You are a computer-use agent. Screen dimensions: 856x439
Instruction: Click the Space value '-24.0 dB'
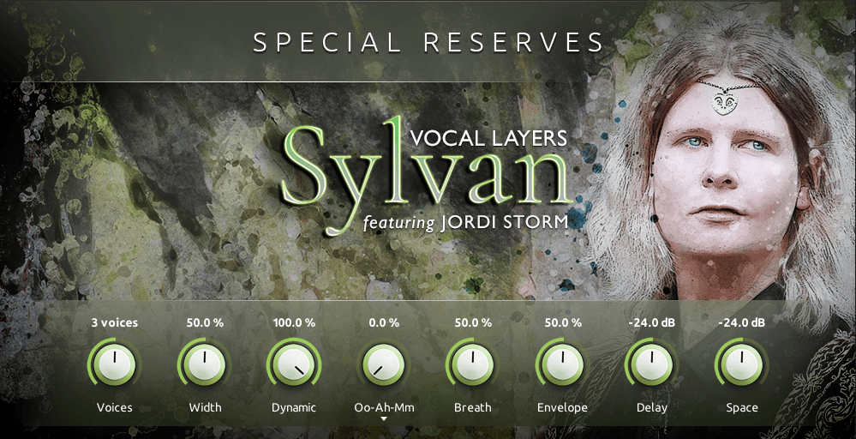tap(741, 322)
